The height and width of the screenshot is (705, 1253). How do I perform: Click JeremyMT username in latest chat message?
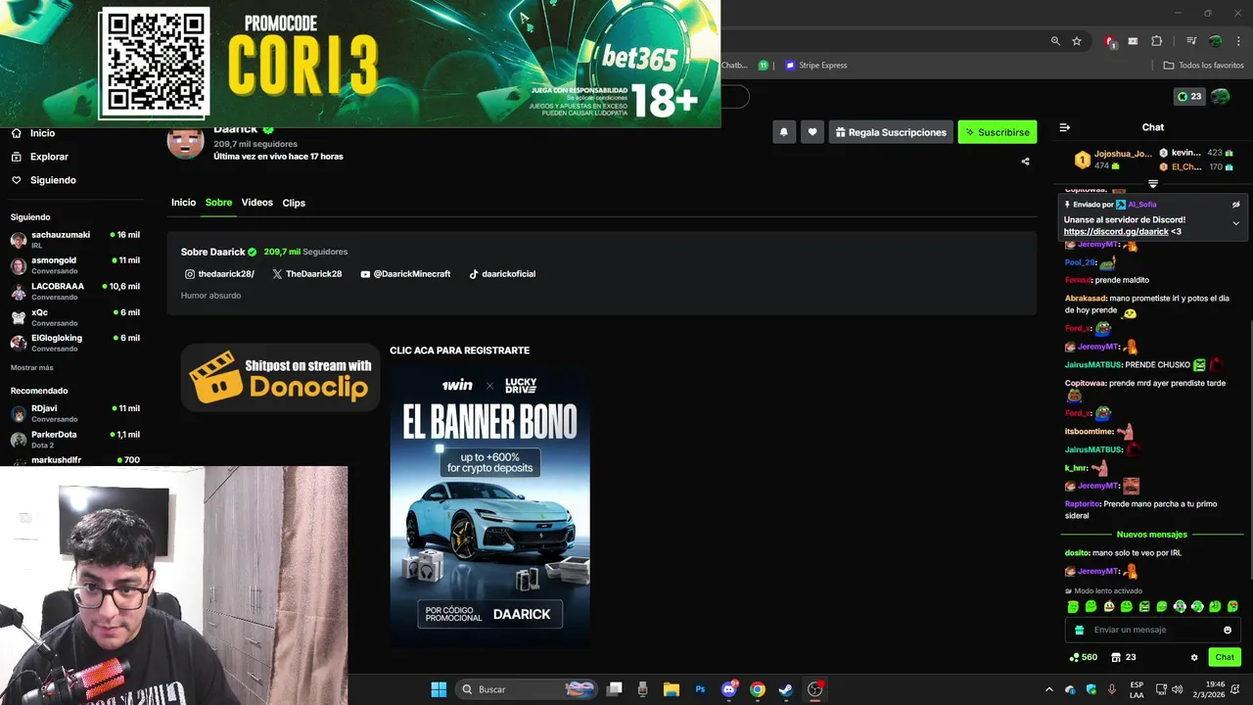tap(1098, 572)
